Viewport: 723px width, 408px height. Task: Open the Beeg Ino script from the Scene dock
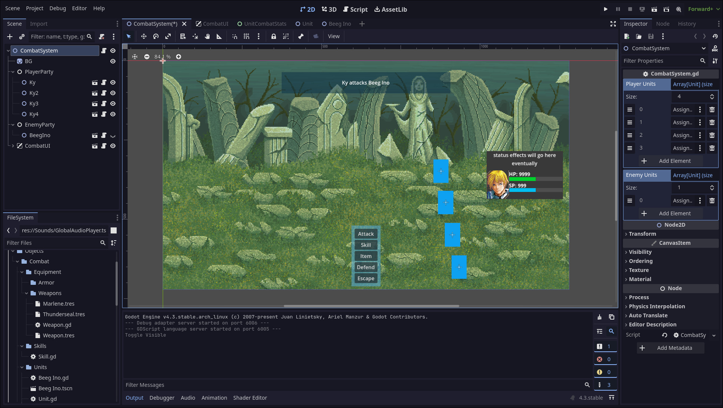pyautogui.click(x=104, y=135)
